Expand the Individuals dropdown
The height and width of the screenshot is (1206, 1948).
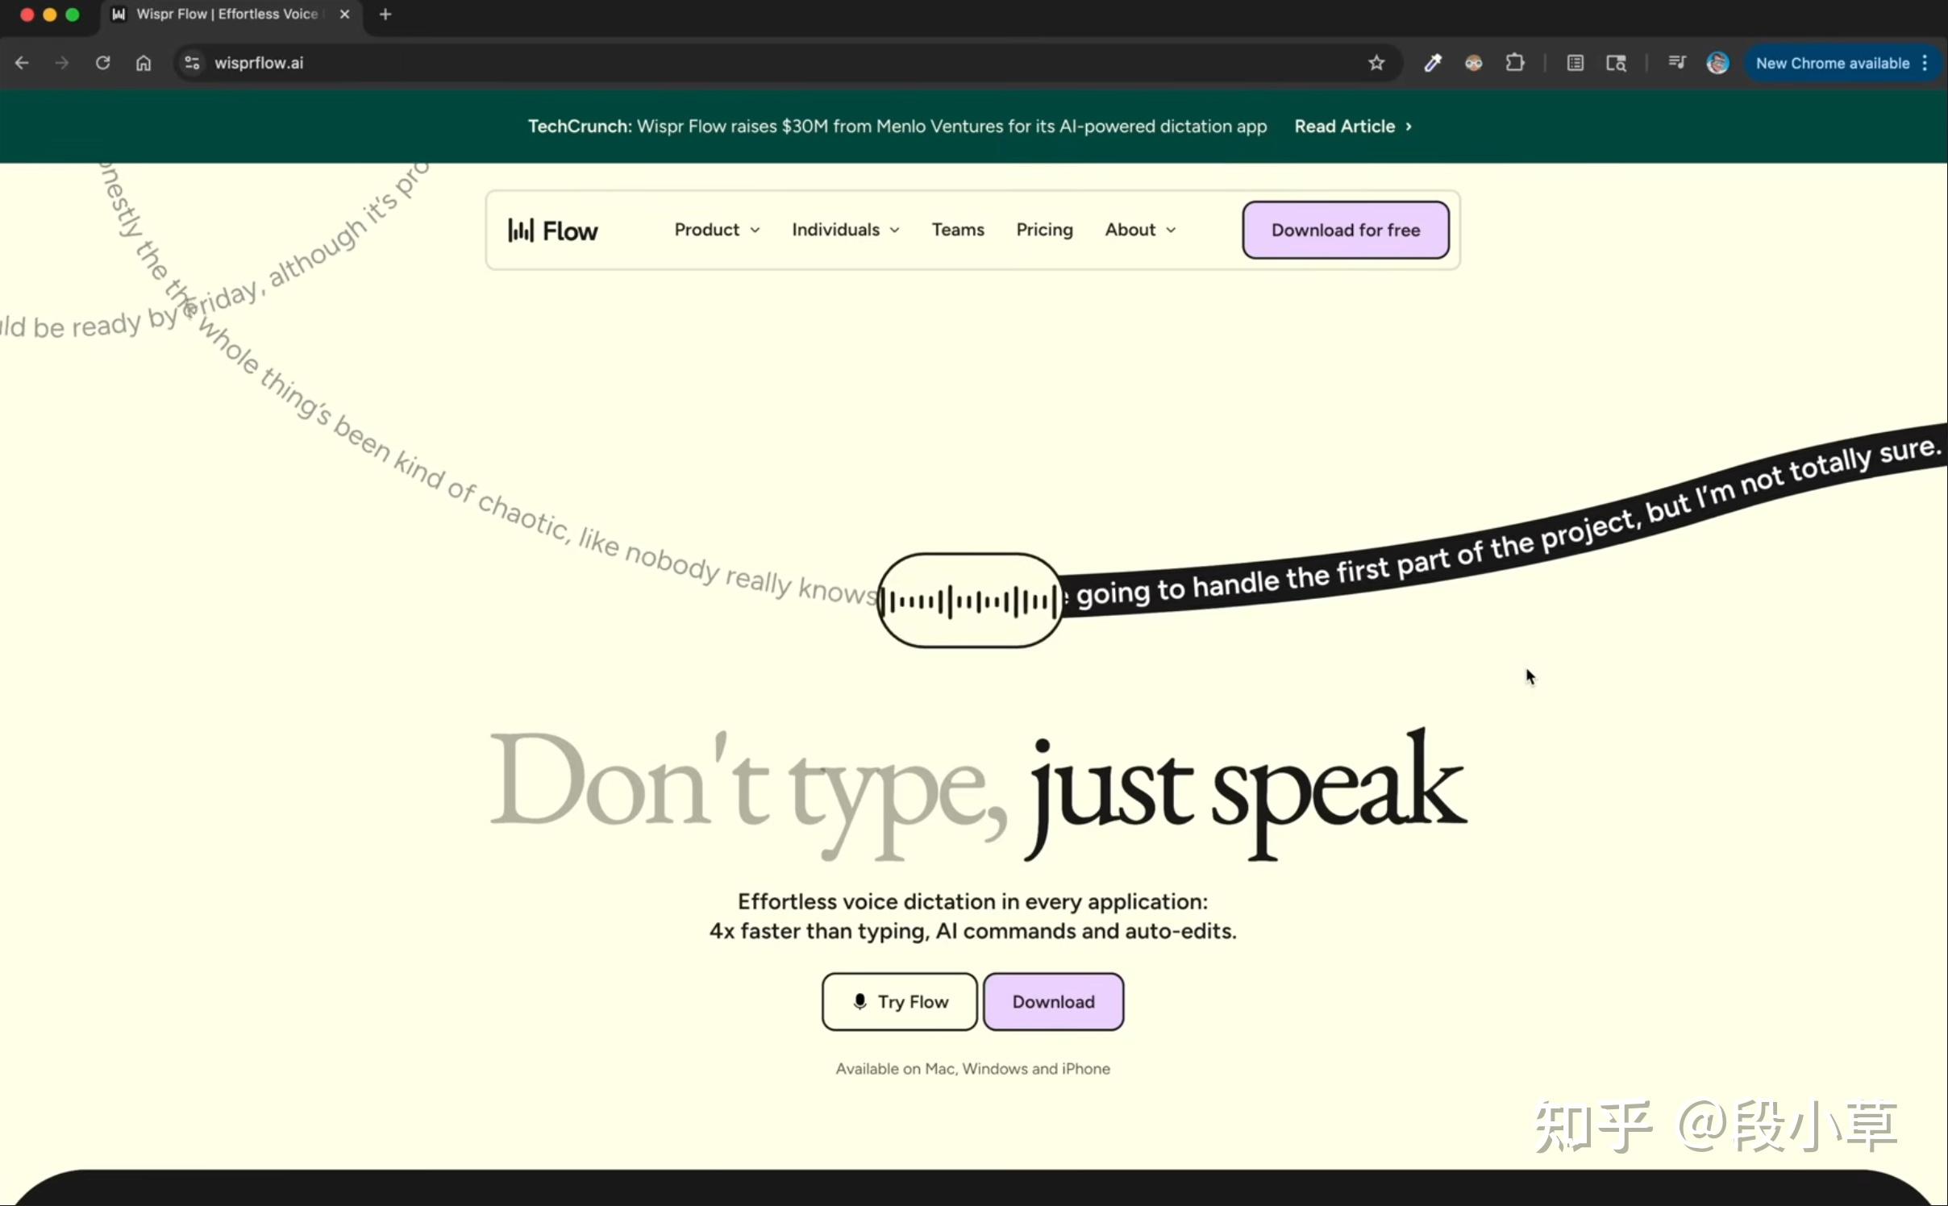tap(844, 230)
